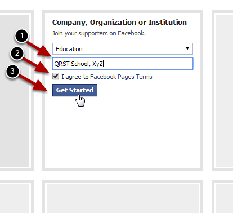Click the numbered step 2 circle badge

click(x=17, y=53)
